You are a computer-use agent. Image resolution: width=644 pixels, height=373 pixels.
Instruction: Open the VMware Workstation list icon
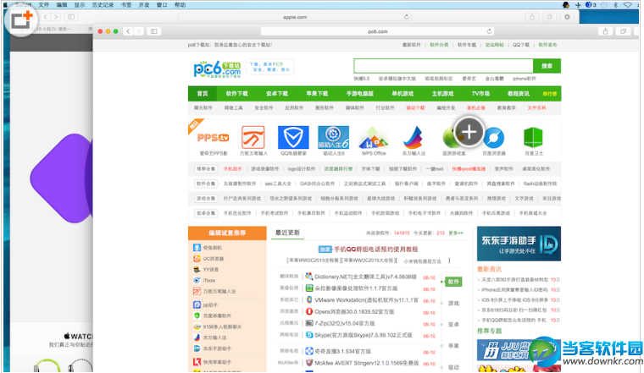[309, 300]
